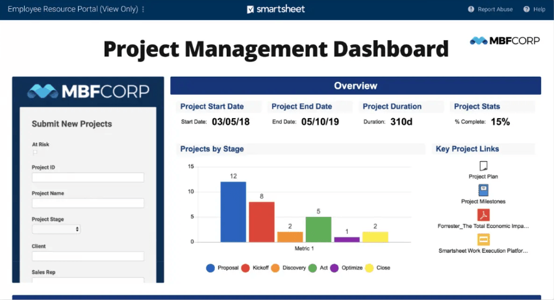
Task: Click the Submit New Projects form title
Action: click(71, 124)
